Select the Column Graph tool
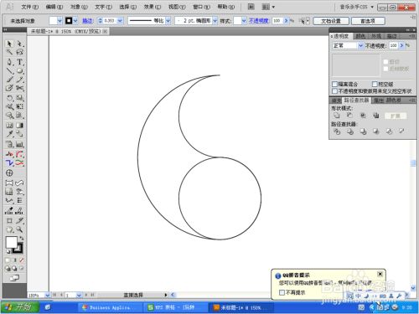Screen dimensions: 419x314 click(x=19, y=144)
